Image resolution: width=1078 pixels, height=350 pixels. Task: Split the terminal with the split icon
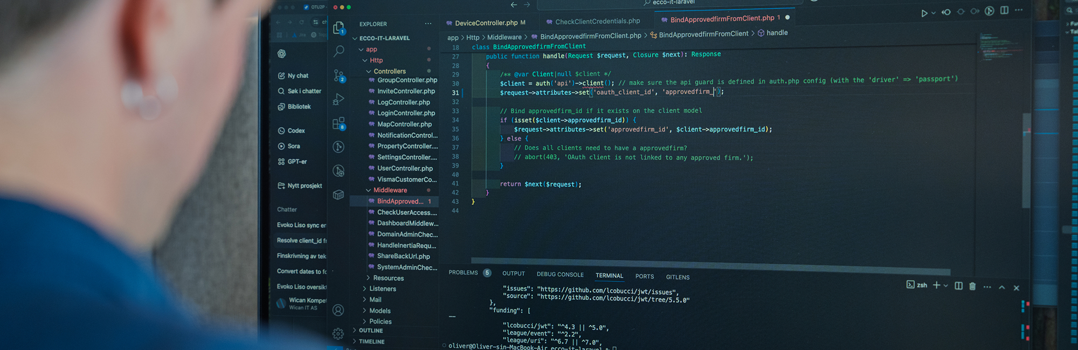point(958,286)
